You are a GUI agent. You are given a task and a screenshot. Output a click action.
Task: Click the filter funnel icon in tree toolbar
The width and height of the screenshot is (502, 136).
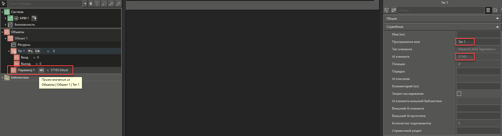(x=97, y=3)
